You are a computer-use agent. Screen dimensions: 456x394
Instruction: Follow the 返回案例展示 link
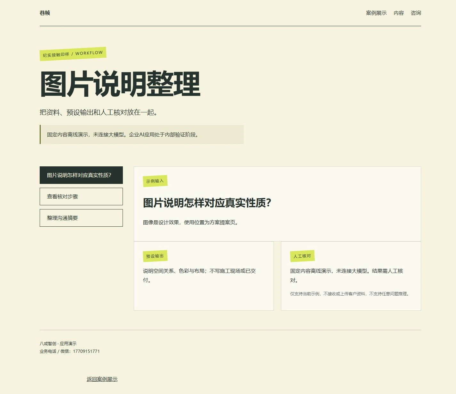coord(102,379)
